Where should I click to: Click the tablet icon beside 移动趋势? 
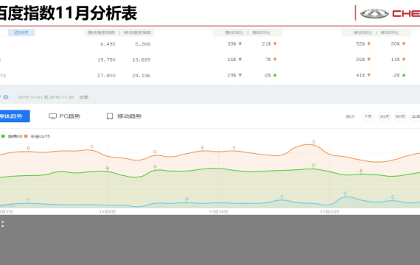tap(110, 116)
